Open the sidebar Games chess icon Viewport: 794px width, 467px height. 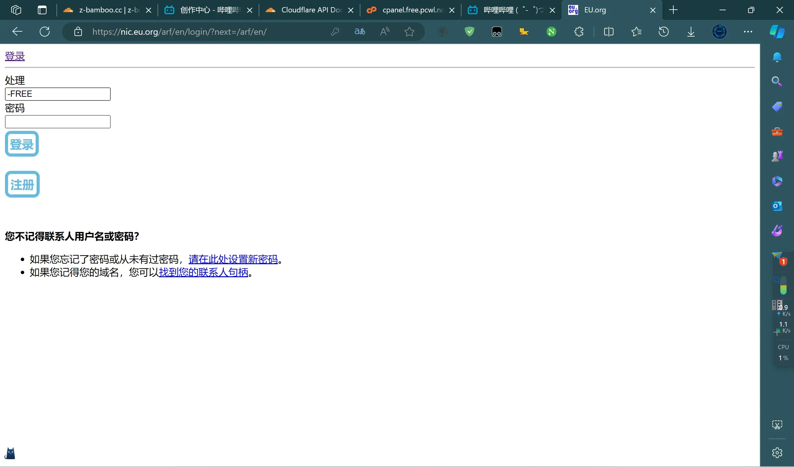click(777, 156)
